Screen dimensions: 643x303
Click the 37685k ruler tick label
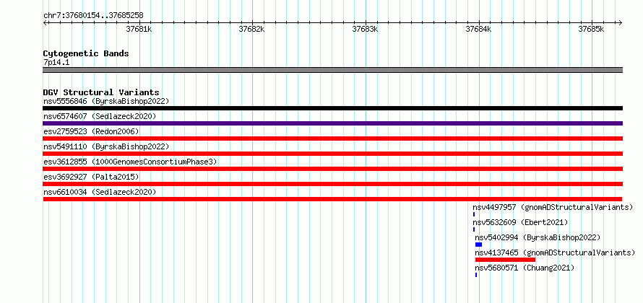591,29
